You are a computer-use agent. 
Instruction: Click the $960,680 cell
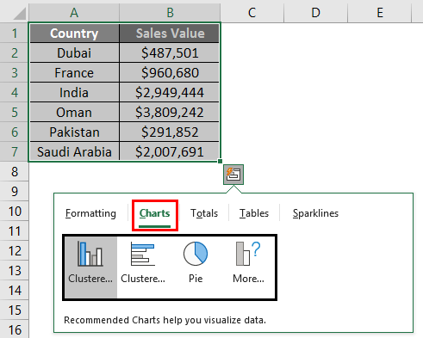tap(170, 73)
